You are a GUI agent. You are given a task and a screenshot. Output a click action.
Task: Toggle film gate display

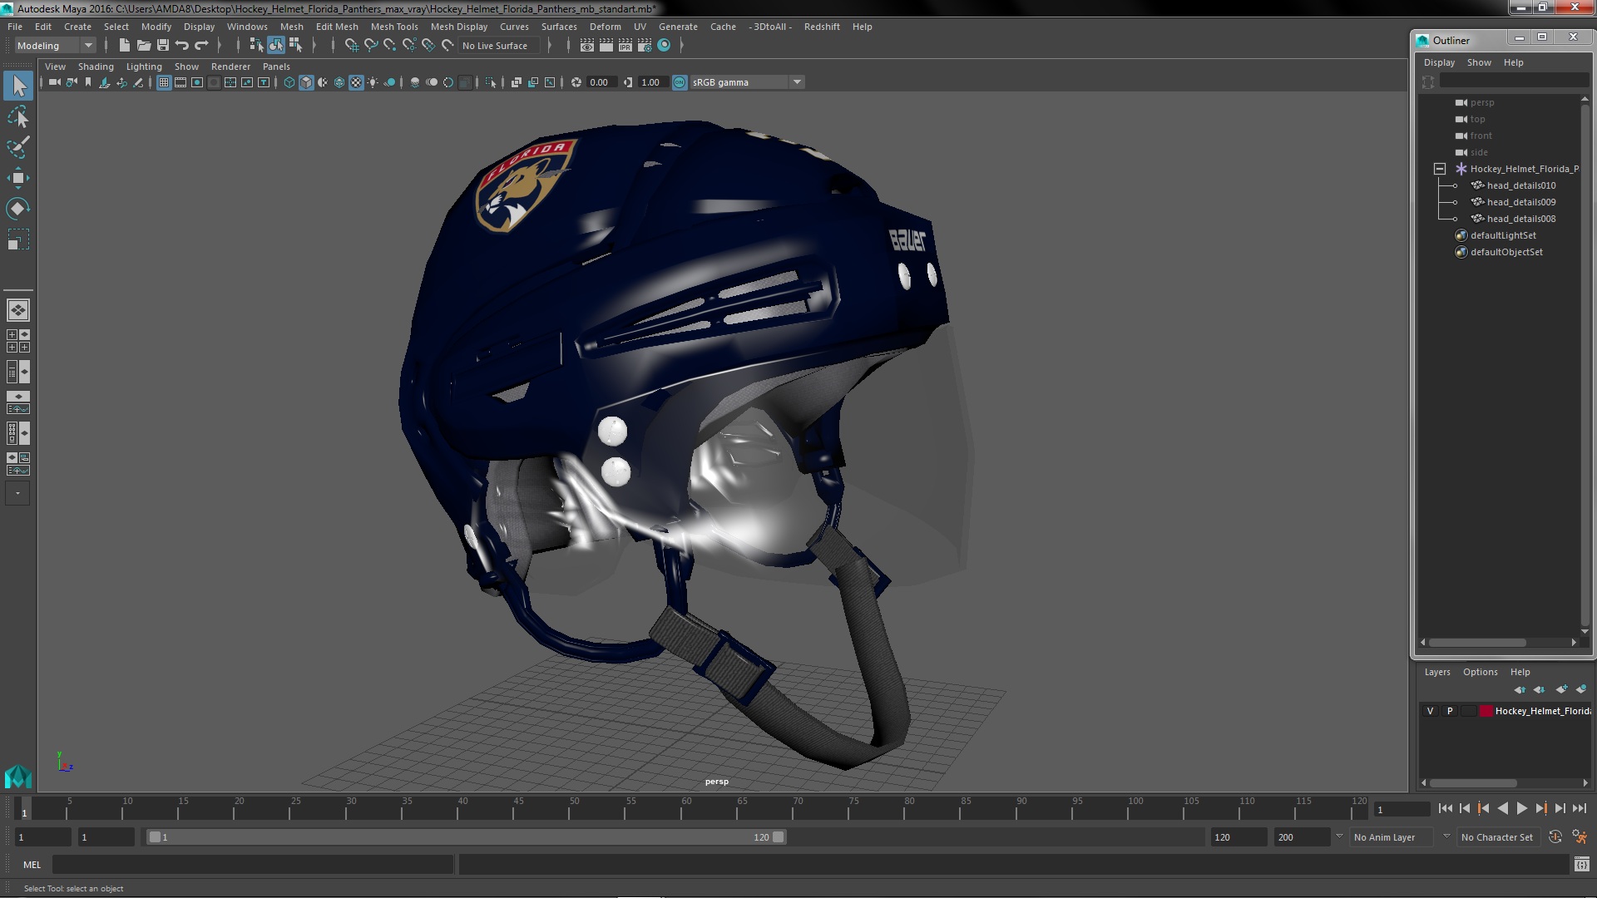coord(180,82)
